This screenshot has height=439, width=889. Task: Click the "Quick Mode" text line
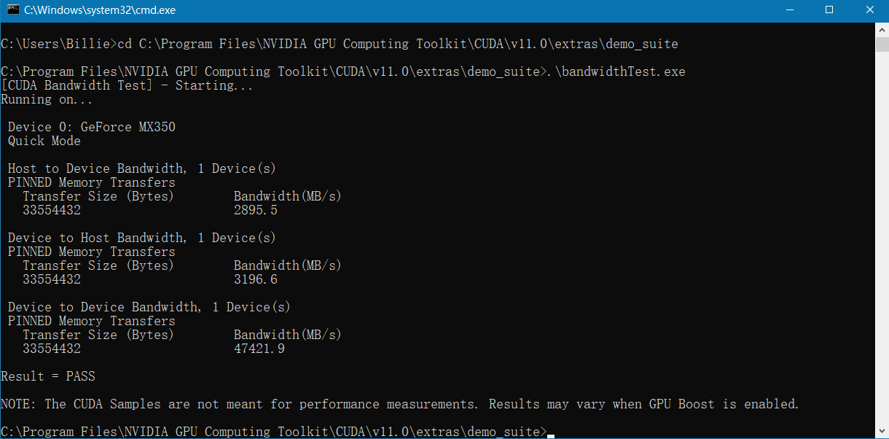(44, 141)
